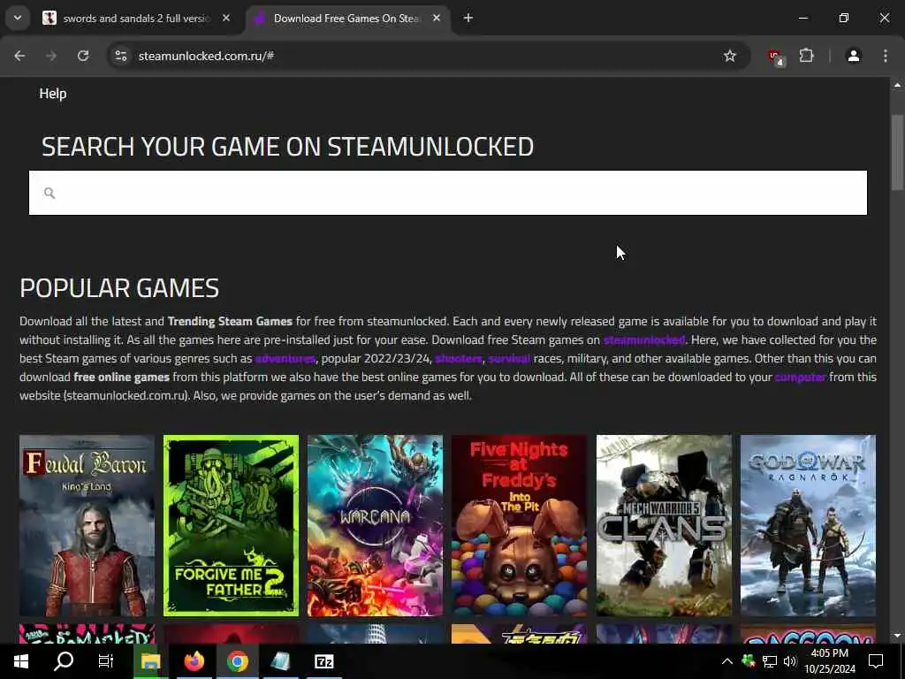Open the red extension icon with badge 4
Screen dimensions: 905x679
click(775, 57)
